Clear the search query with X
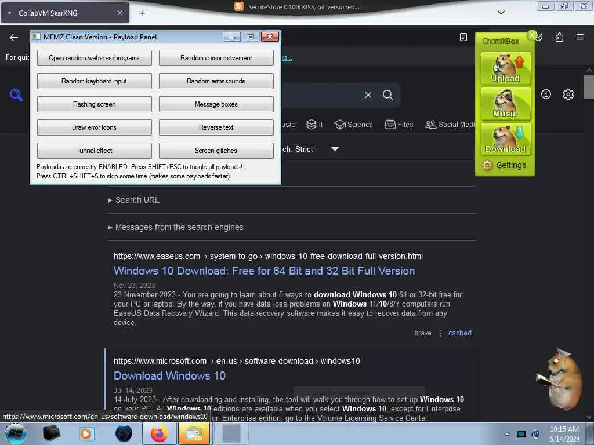Screen dimensions: 594x445 [368, 94]
